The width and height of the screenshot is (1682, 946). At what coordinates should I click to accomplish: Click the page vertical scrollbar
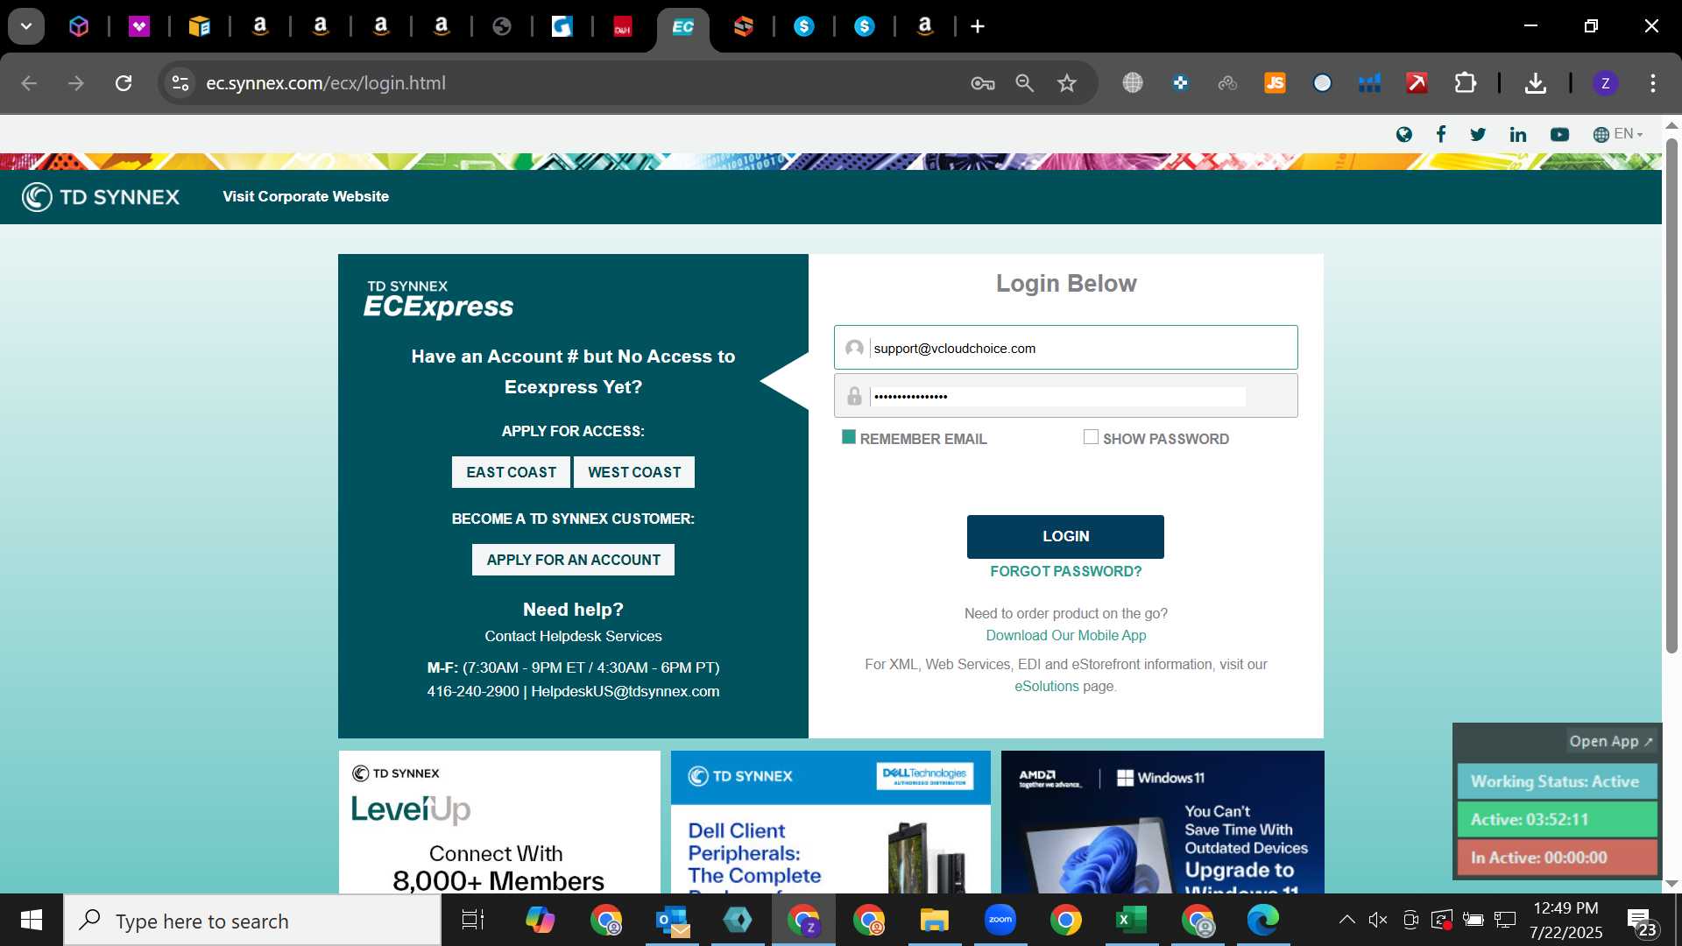(x=1671, y=396)
